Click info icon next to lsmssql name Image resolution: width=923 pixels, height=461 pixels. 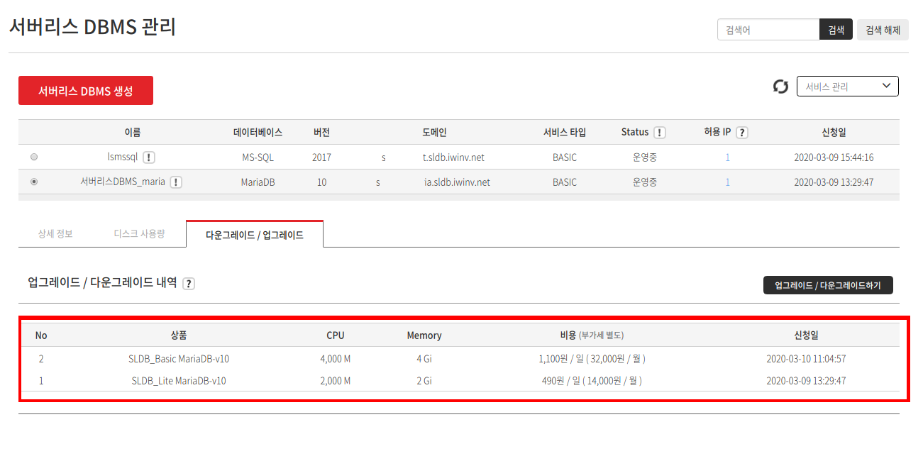point(149,157)
